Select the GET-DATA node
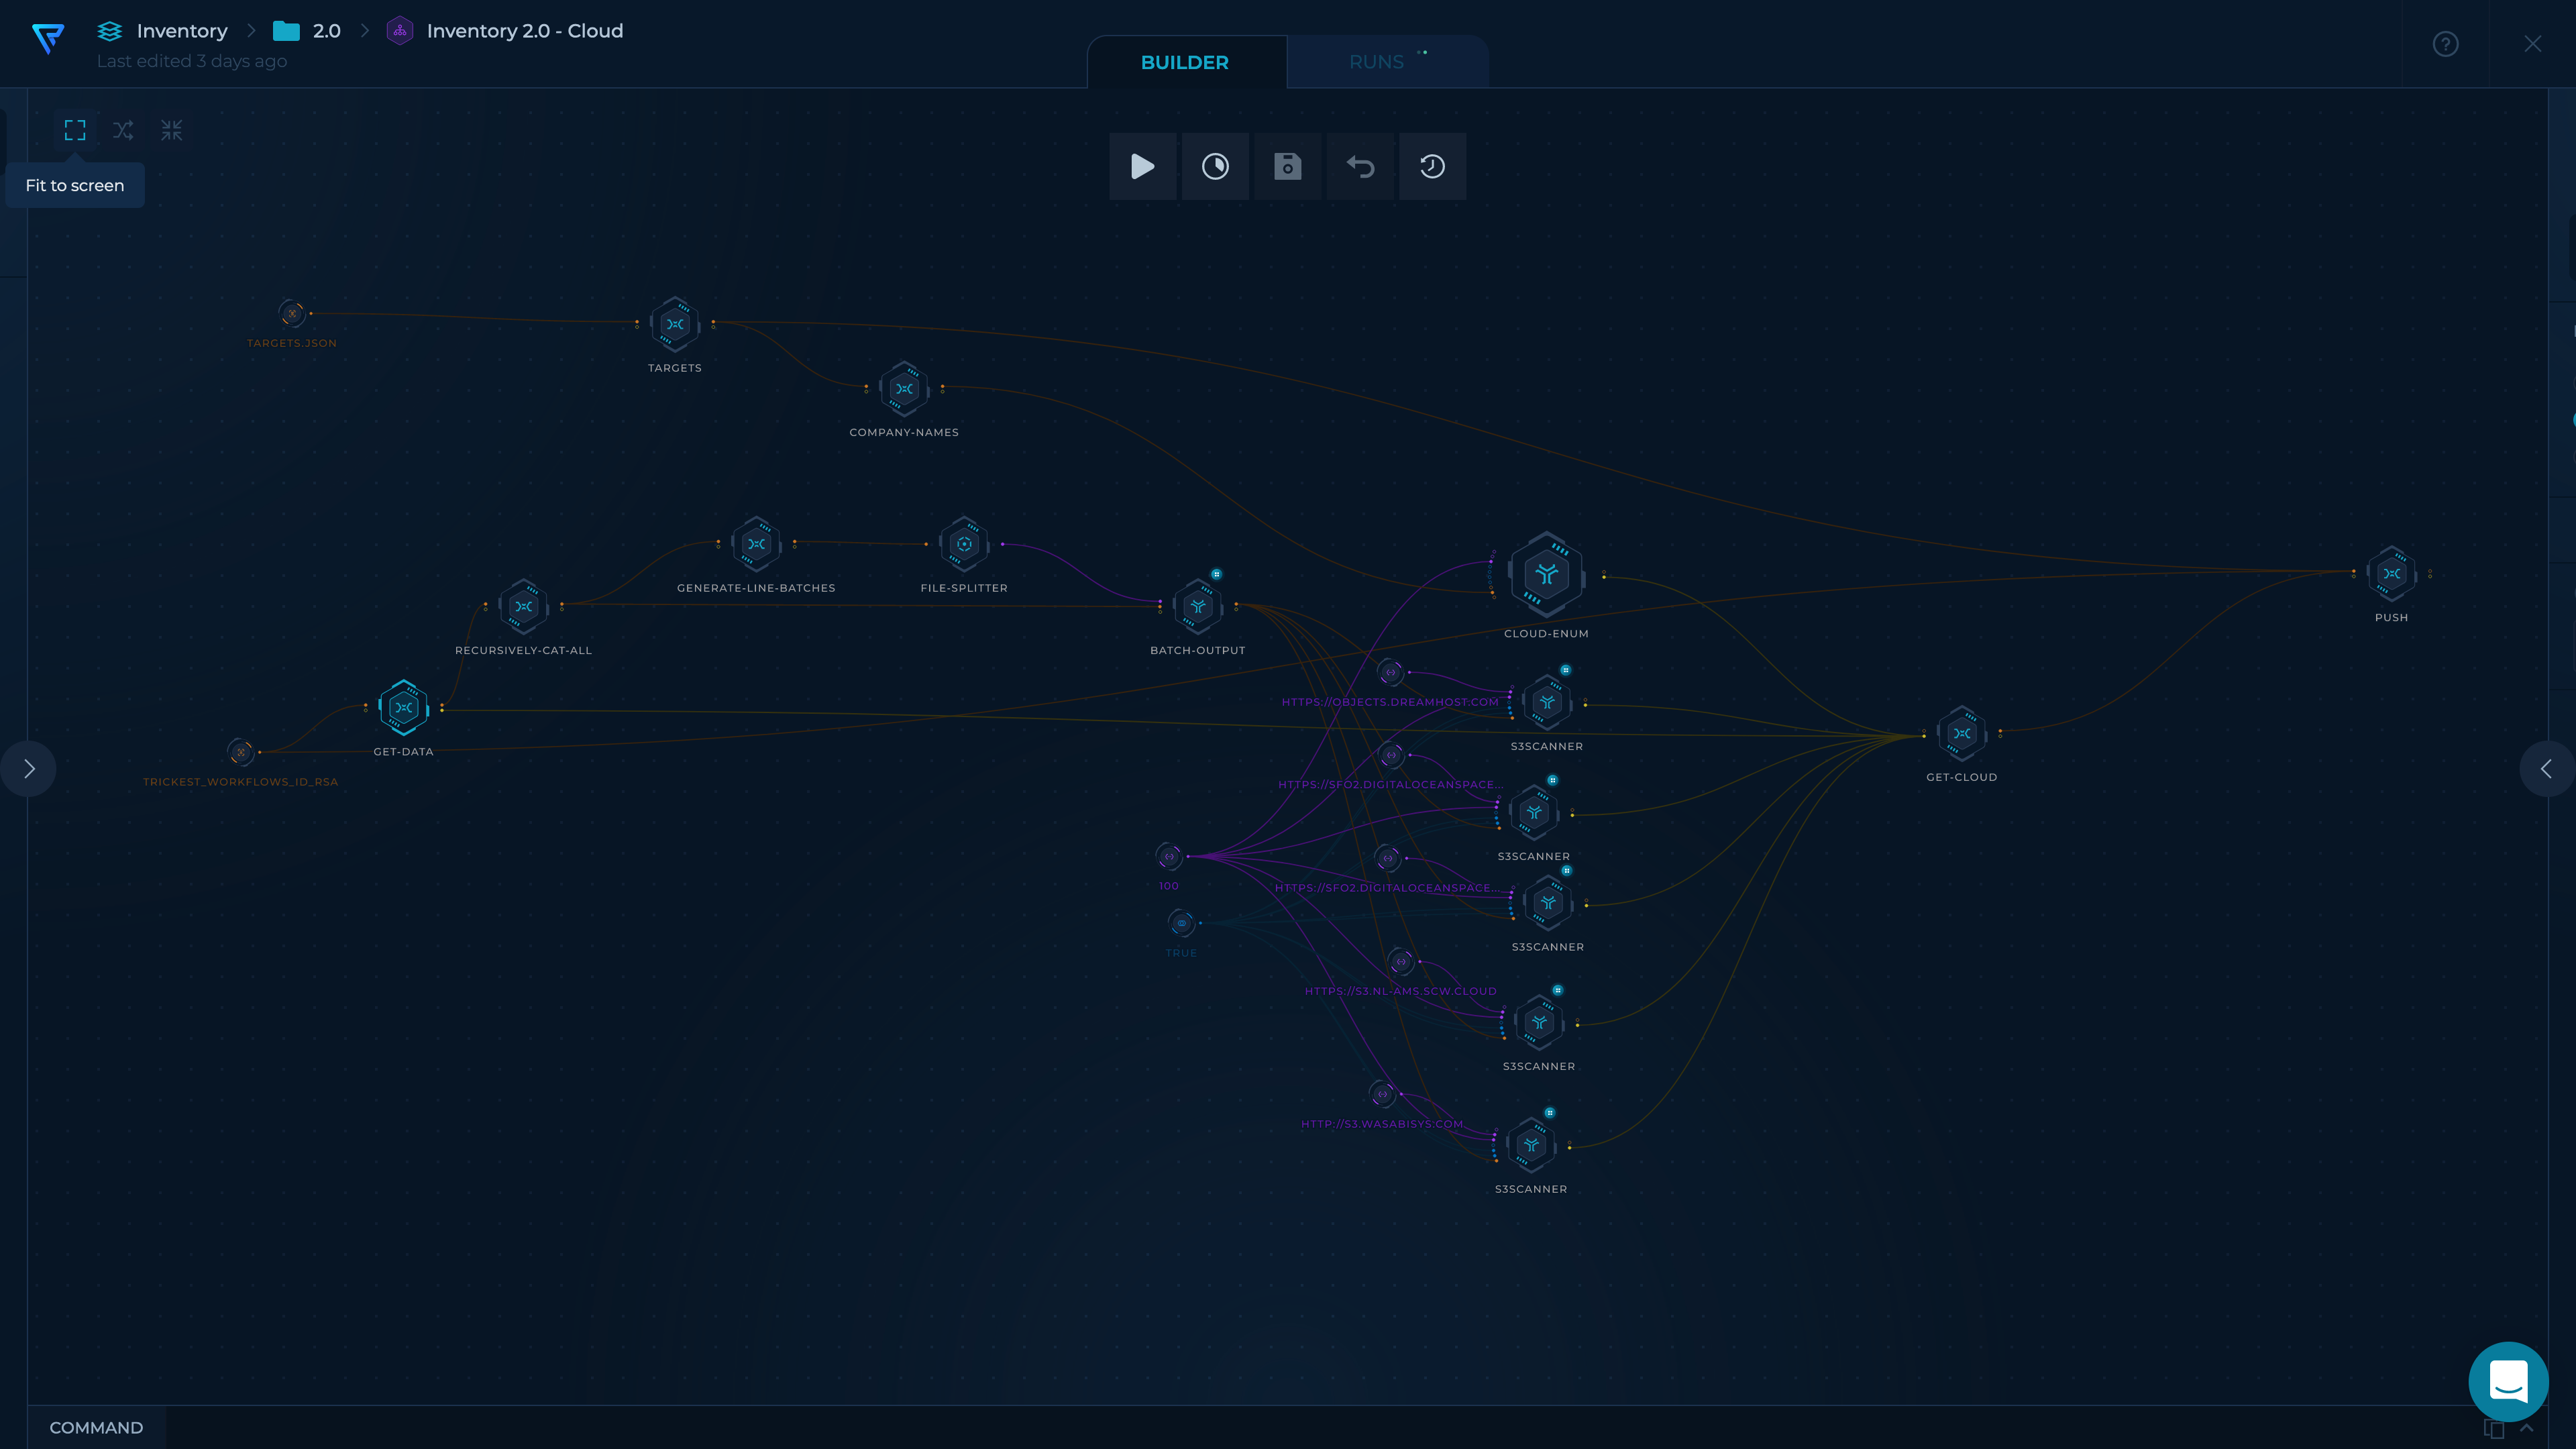The height and width of the screenshot is (1449, 2576). [x=403, y=708]
